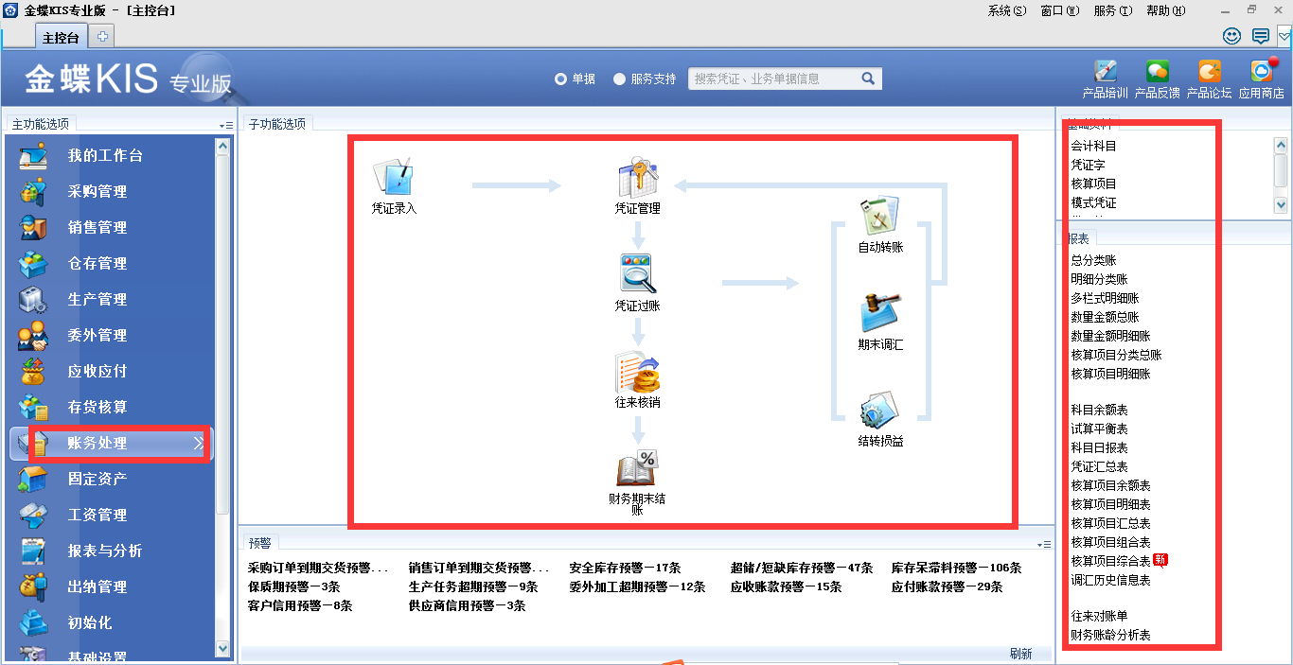Click the down arrow of the 基础资料 list scrollbar
1293x665 pixels.
(1282, 204)
